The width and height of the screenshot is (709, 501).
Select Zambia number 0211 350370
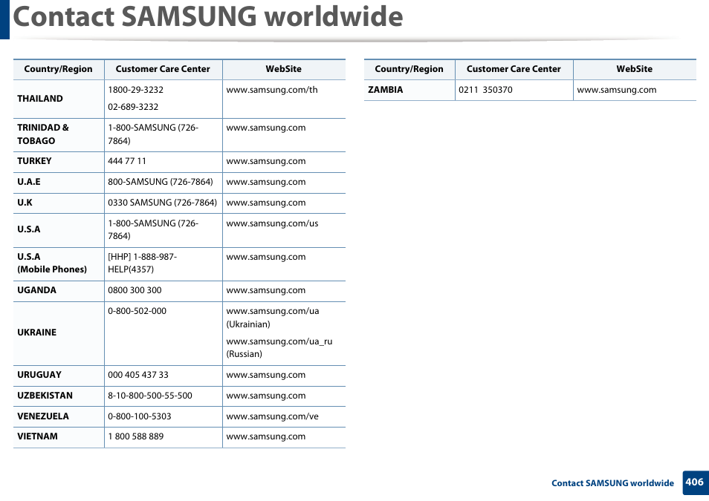click(x=485, y=90)
